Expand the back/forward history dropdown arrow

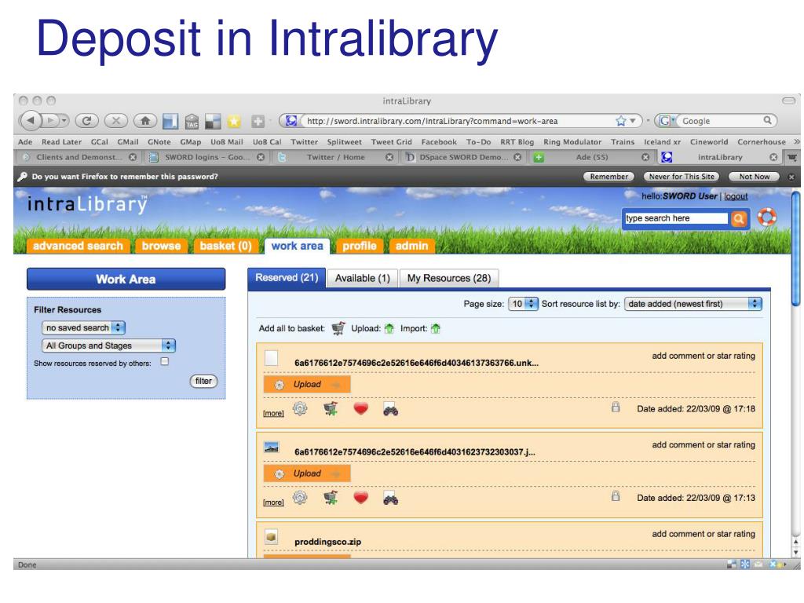[64, 121]
